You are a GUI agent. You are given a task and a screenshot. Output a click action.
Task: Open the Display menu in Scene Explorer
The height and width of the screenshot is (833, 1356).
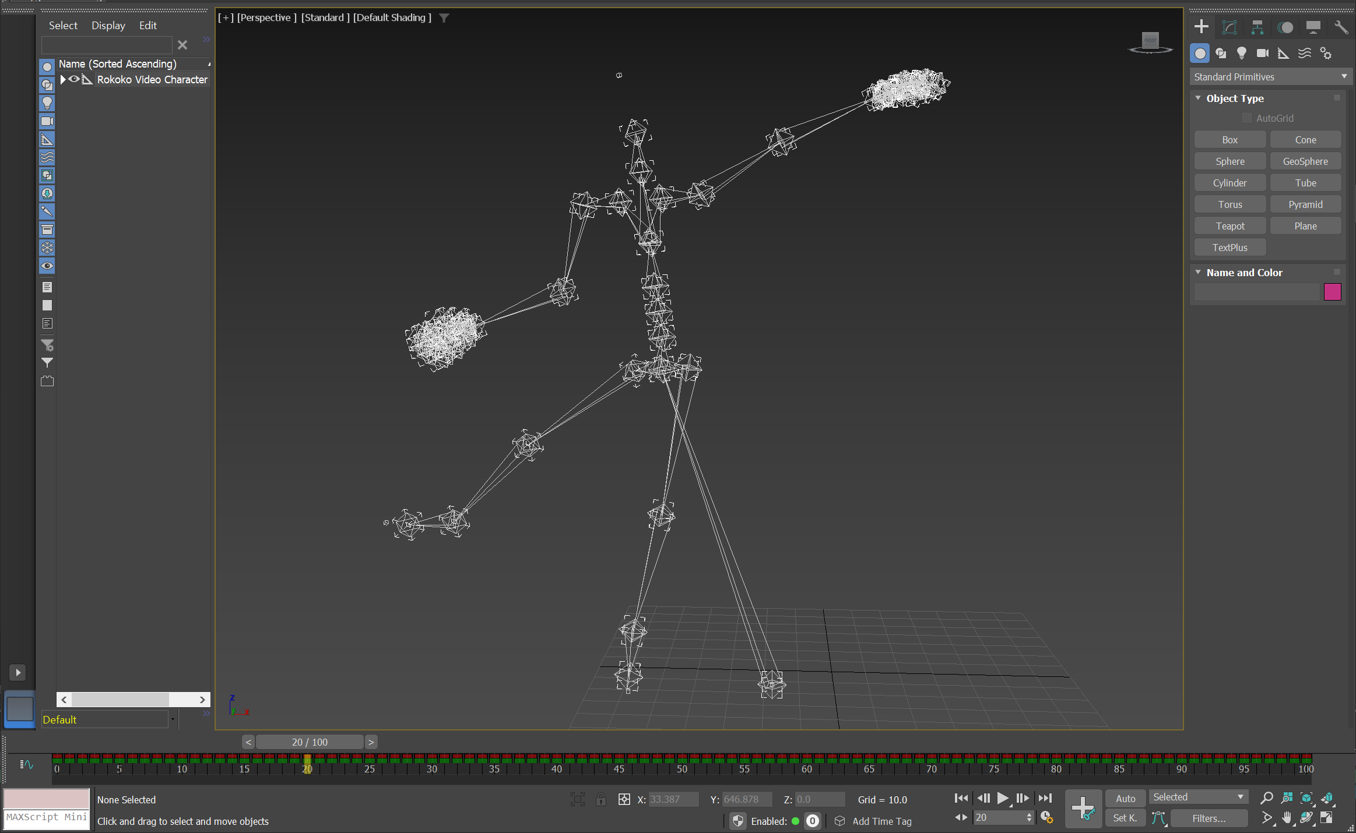pyautogui.click(x=108, y=26)
